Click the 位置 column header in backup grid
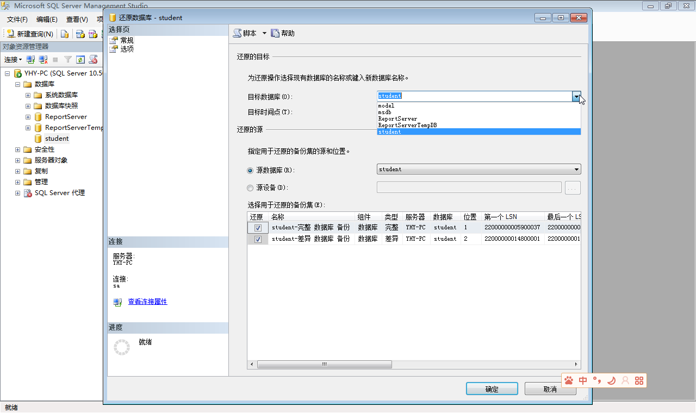This screenshot has width=696, height=413. pyautogui.click(x=471, y=217)
